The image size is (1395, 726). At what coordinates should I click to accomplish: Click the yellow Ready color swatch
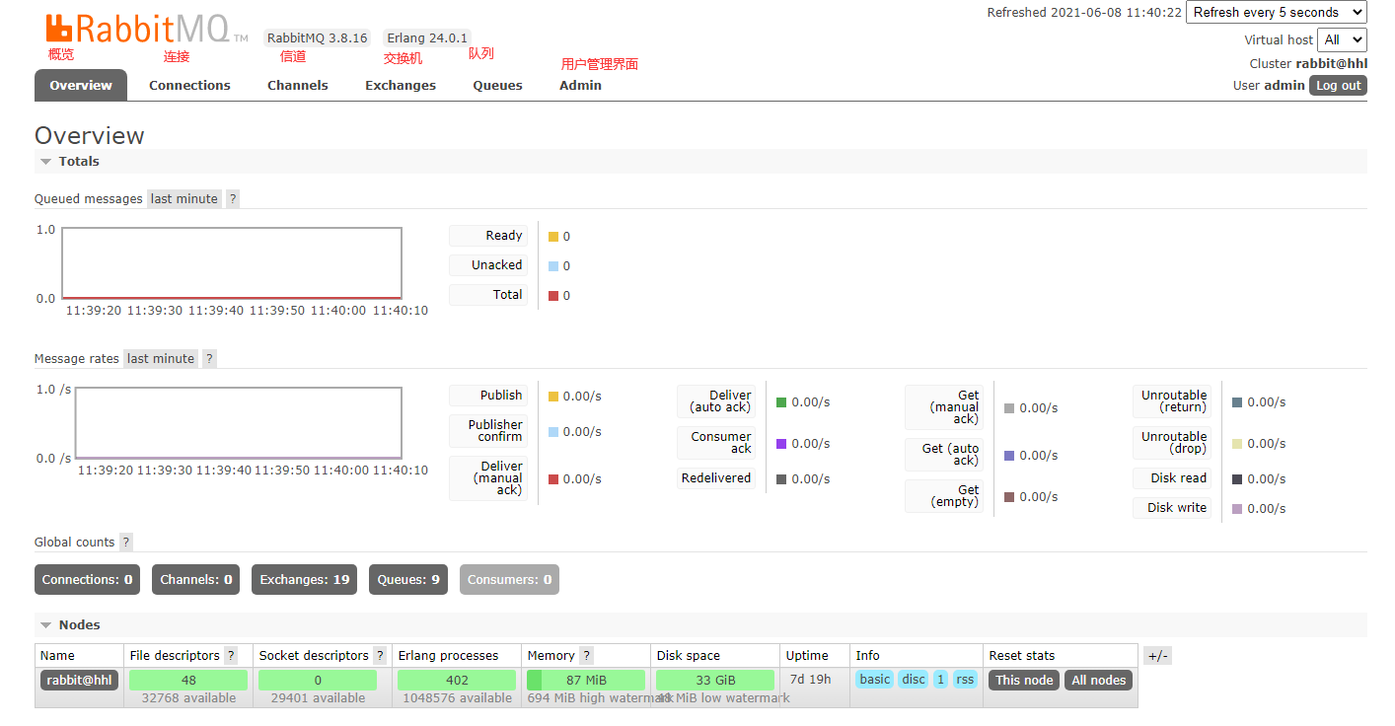pyautogui.click(x=553, y=237)
